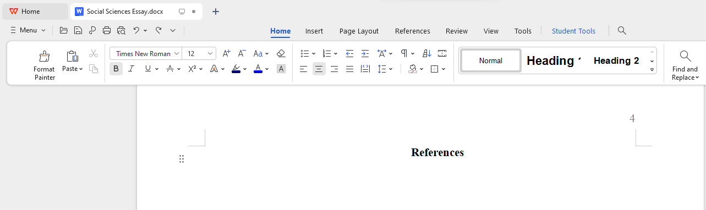Open search with the magnifier icon
This screenshot has width=706, height=210.
tap(622, 31)
